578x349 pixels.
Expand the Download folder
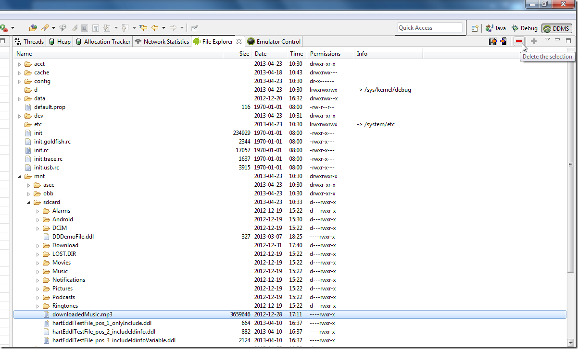click(x=38, y=246)
